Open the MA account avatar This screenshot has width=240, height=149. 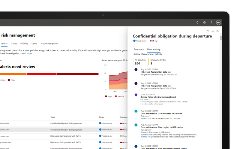point(218,23)
